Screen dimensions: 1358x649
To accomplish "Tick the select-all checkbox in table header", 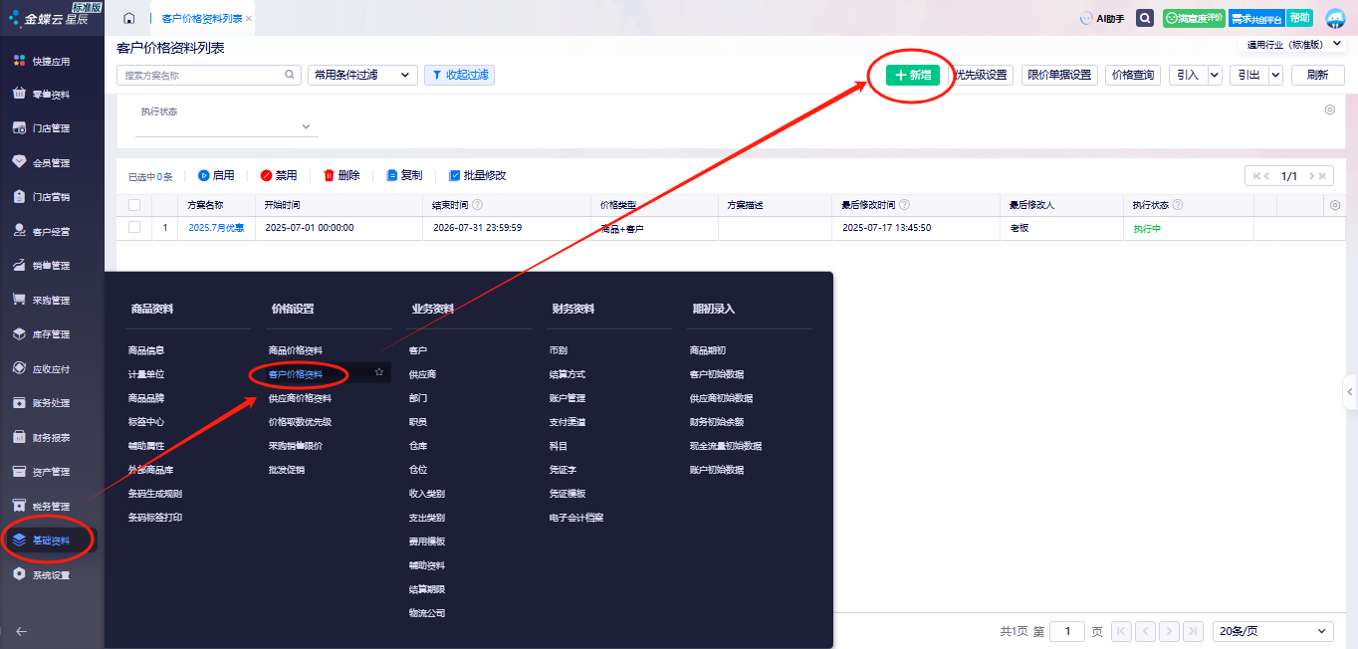I will point(134,205).
